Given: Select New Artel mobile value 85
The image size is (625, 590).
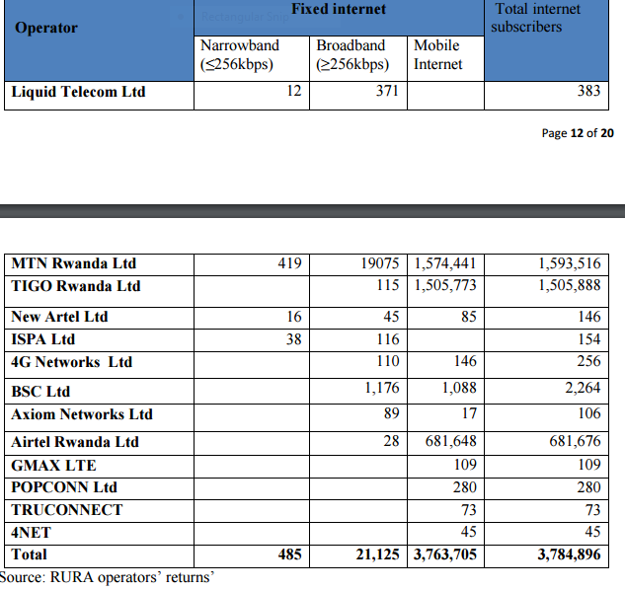Looking at the screenshot, I should click(x=469, y=317).
